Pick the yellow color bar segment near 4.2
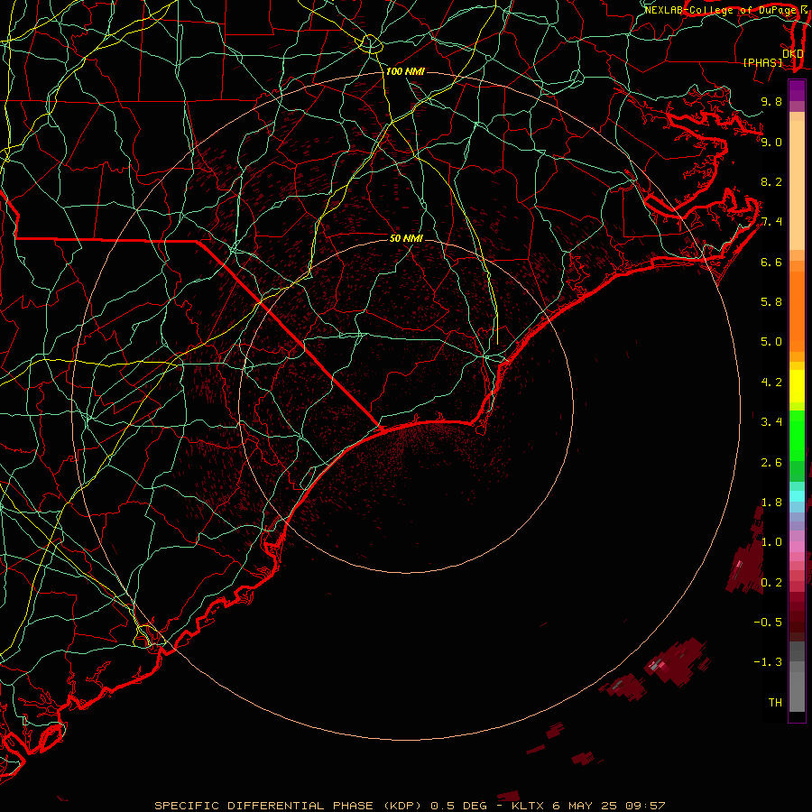 click(797, 386)
